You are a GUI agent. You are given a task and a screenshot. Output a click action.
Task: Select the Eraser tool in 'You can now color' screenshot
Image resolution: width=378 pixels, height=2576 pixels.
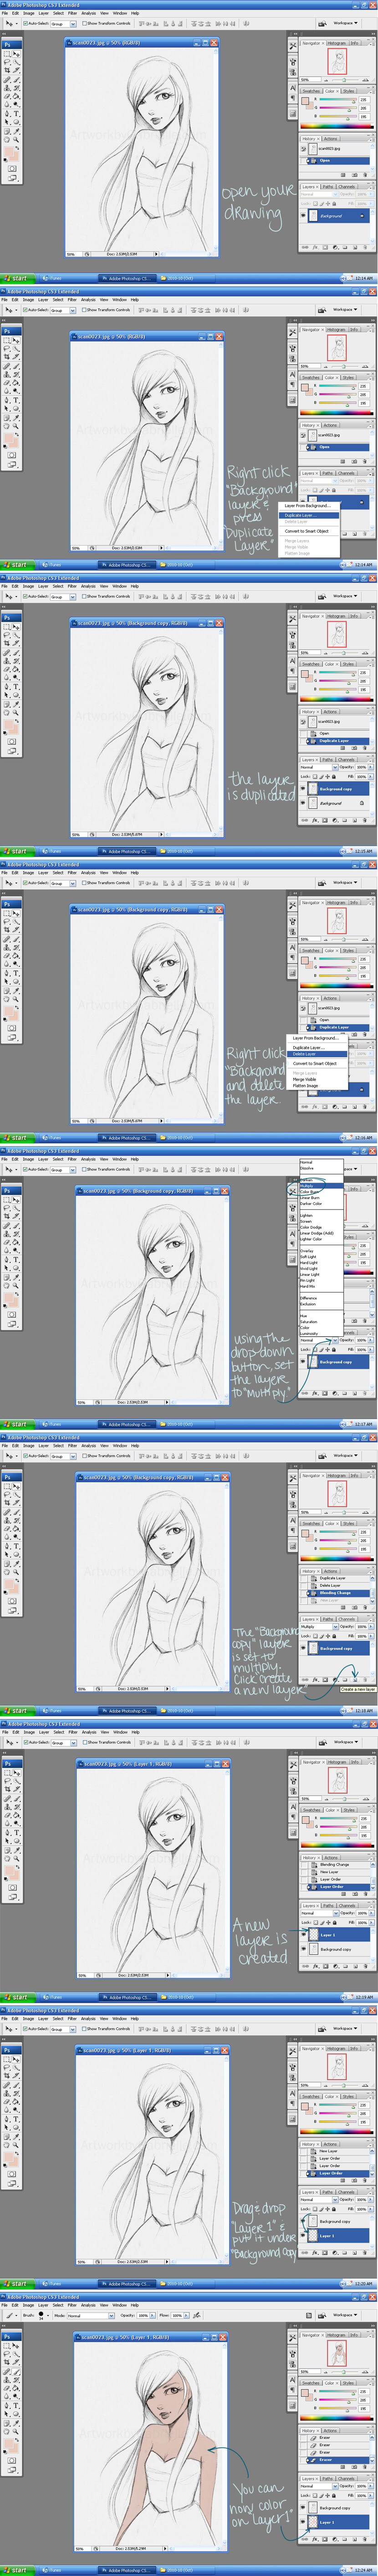coord(7,2388)
